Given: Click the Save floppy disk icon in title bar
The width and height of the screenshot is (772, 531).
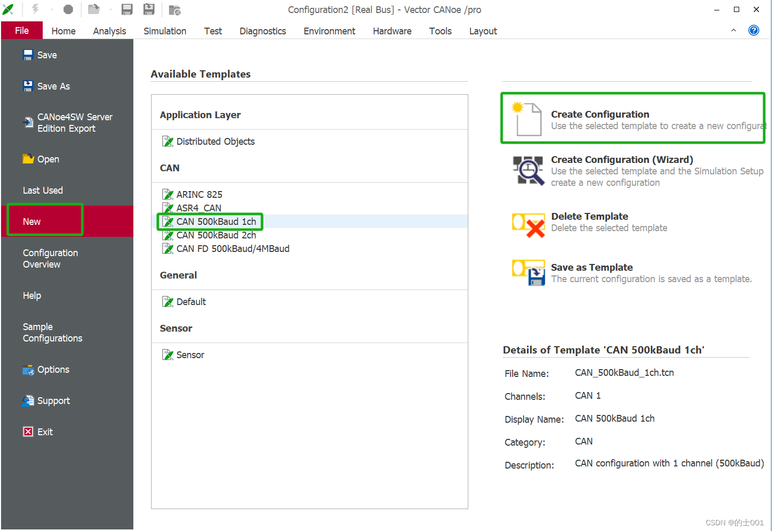Looking at the screenshot, I should point(127,9).
